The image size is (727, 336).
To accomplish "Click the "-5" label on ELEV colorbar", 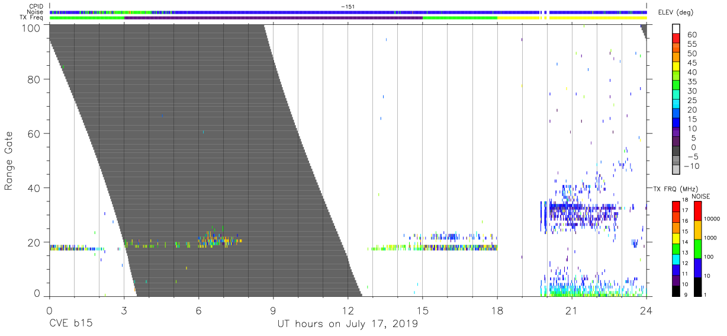I will point(692,157).
